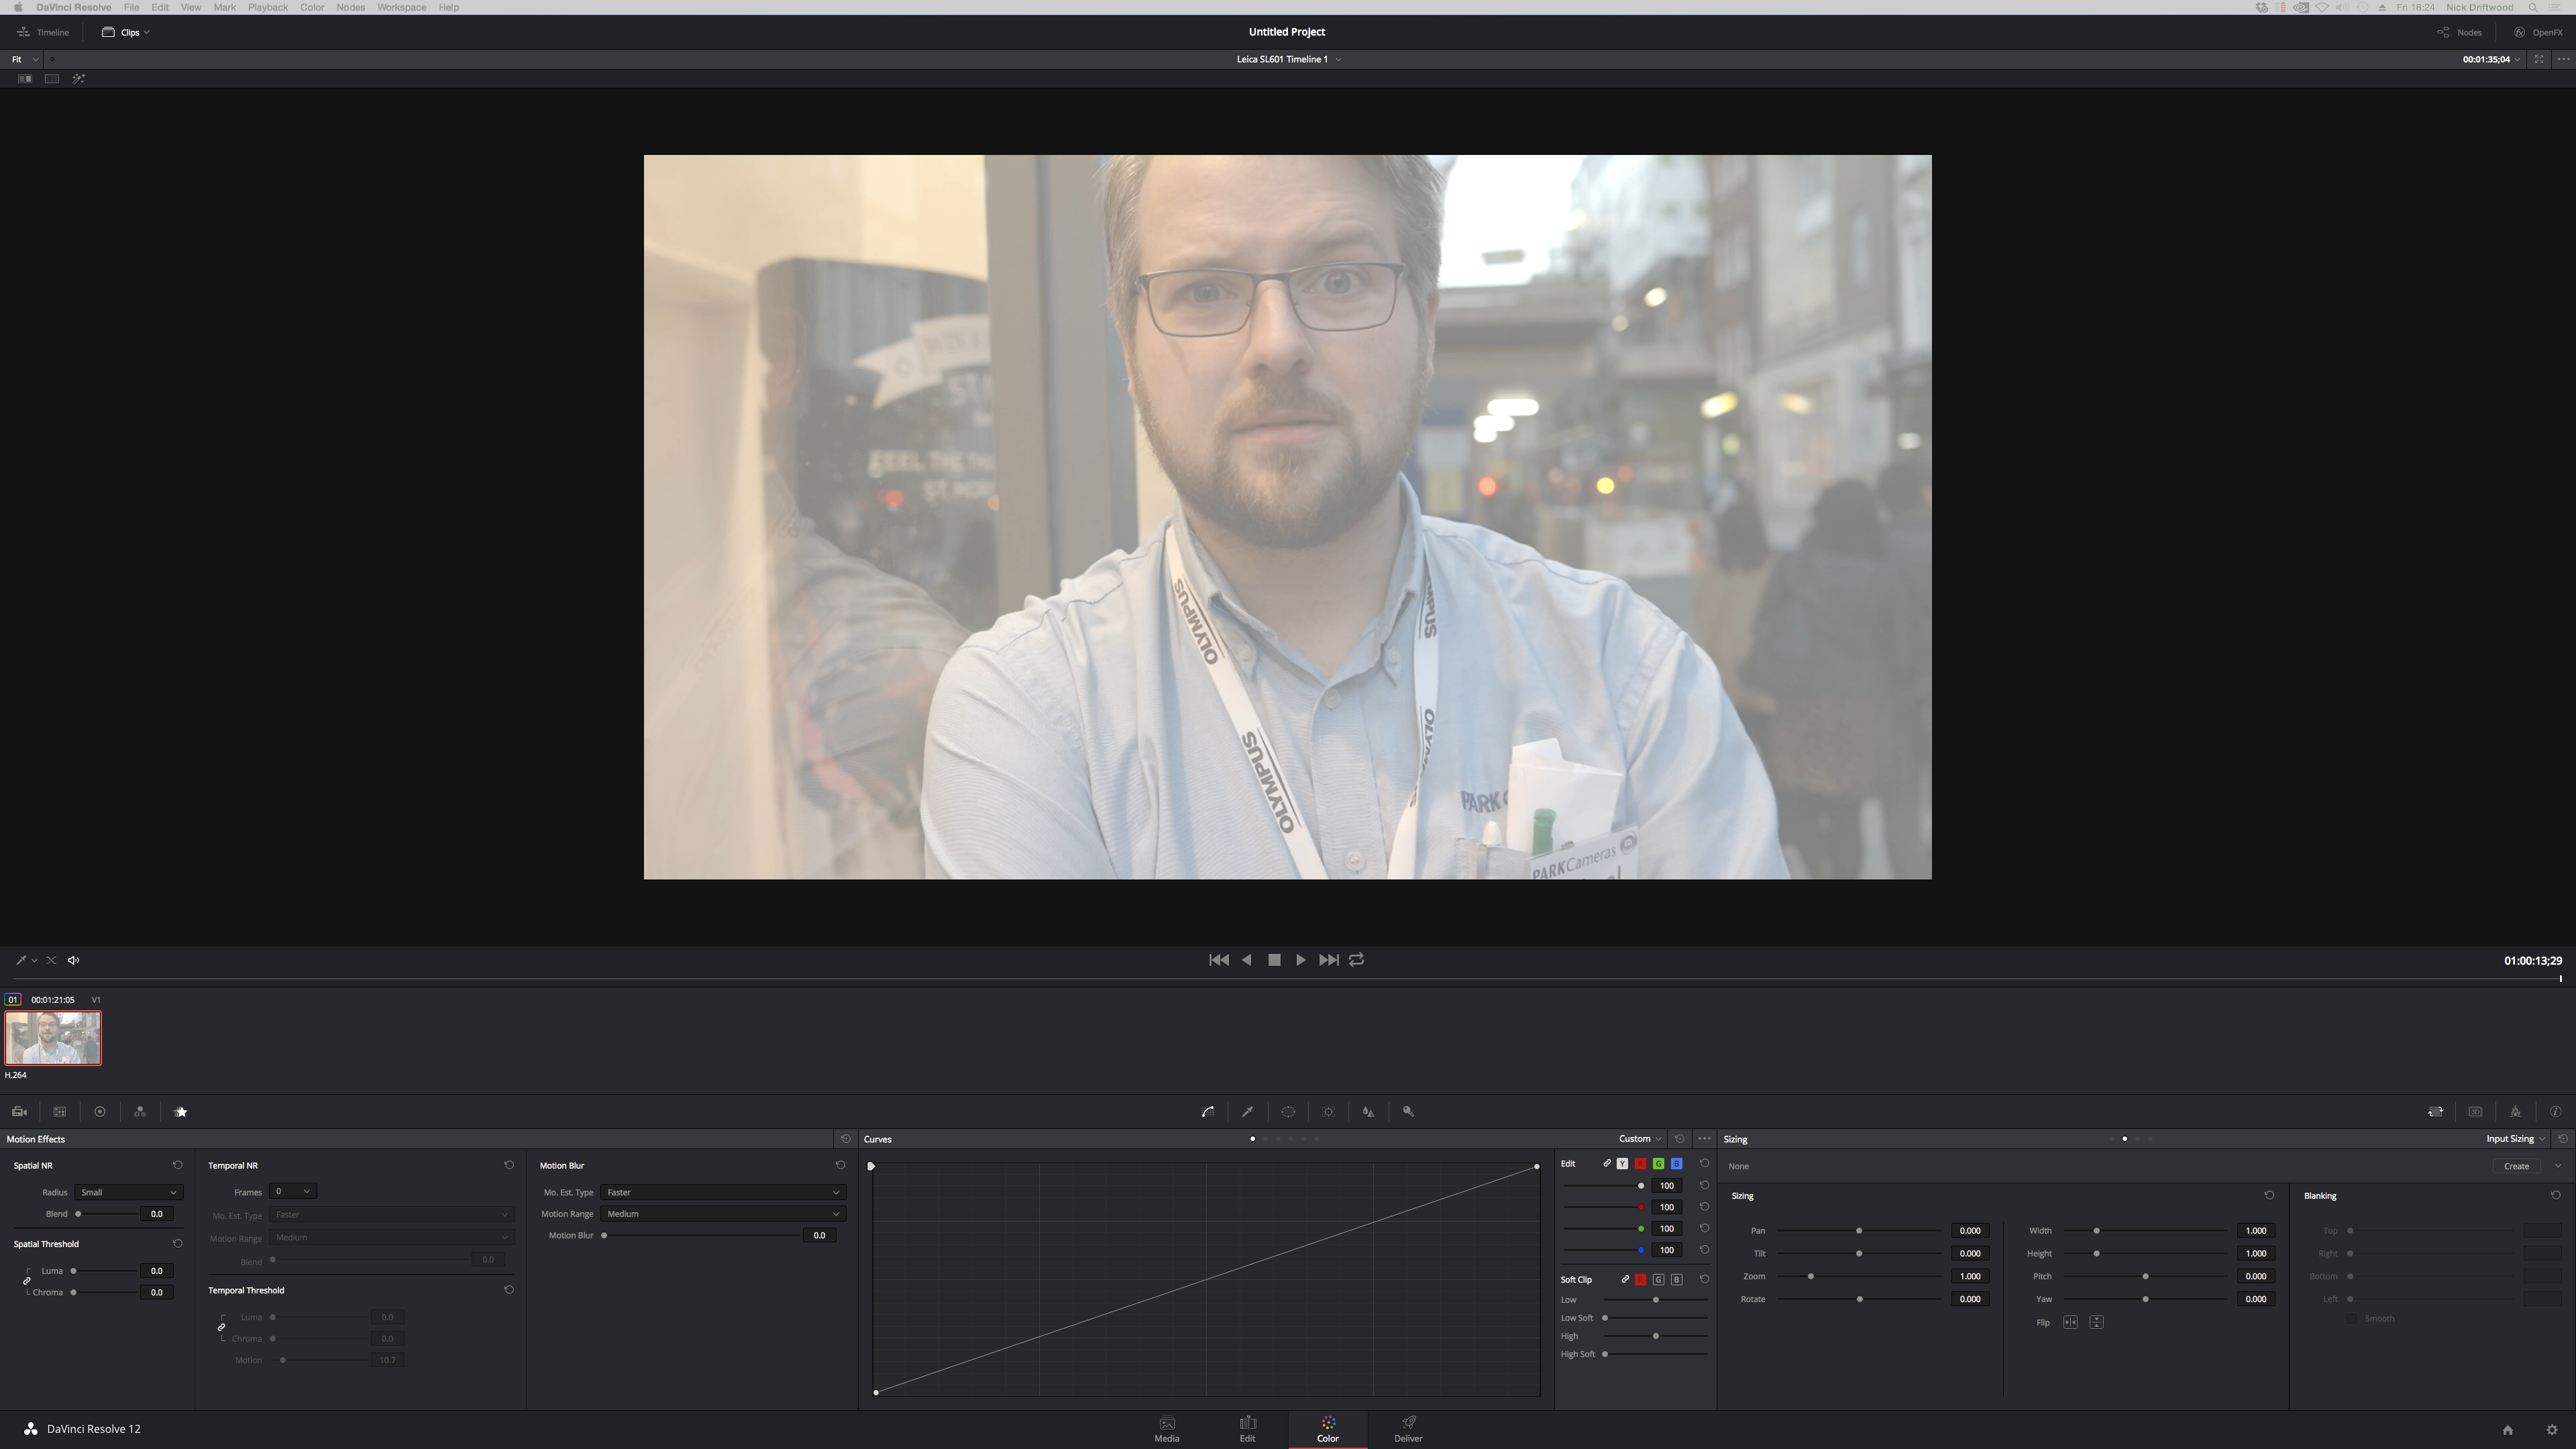Switch to the Deliver page tab
Screen dimensions: 2576x1449
click(x=1408, y=1429)
